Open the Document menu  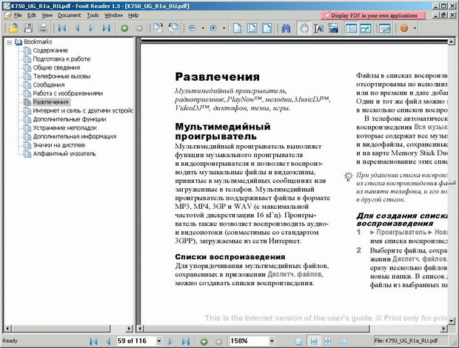point(70,15)
